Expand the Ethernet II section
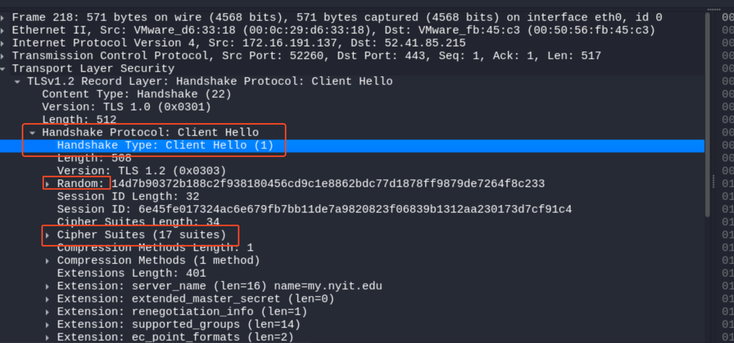 3,30
